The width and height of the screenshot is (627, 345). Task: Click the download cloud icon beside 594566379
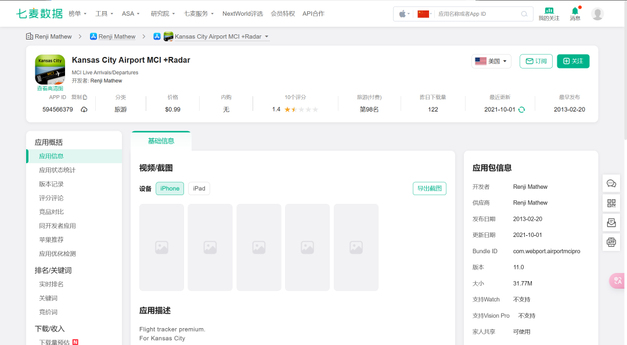84,110
